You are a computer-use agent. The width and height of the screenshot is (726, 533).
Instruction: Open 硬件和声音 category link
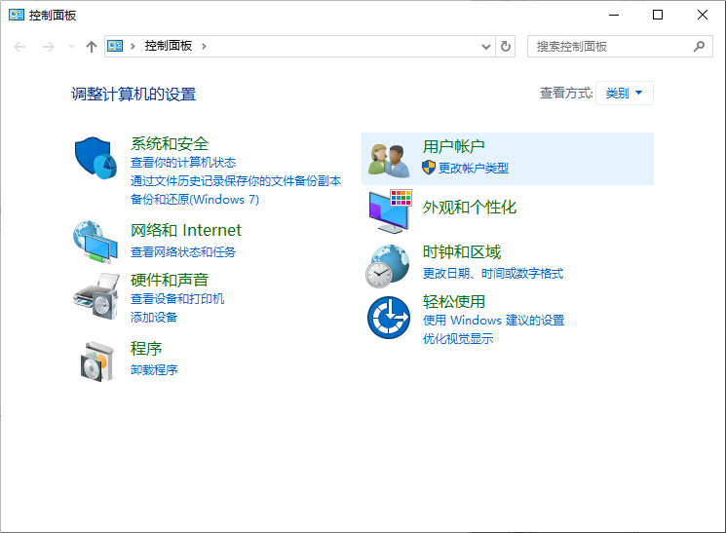point(170,280)
